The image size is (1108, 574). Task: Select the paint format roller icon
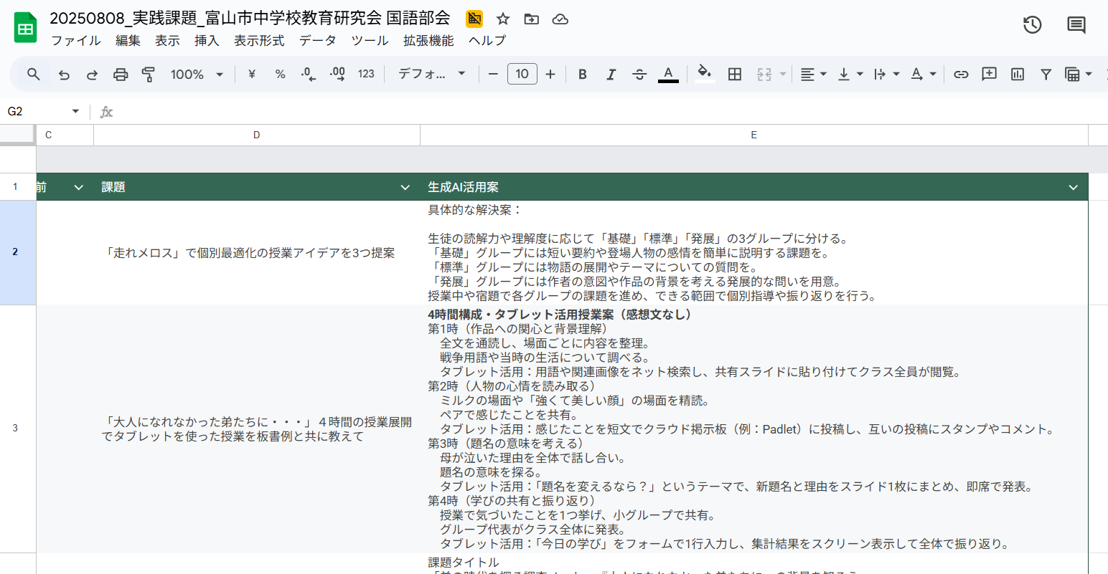coord(149,75)
